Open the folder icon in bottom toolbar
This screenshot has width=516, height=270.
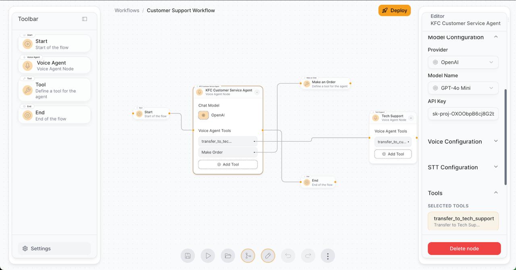pyautogui.click(x=228, y=256)
